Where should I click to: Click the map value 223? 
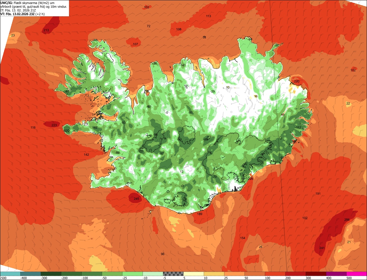point(54,125)
